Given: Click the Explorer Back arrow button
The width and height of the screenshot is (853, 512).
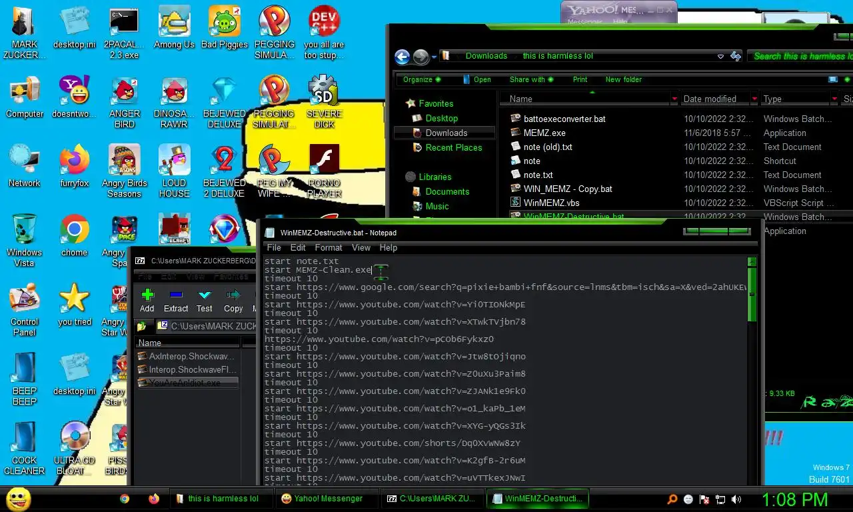Looking at the screenshot, I should (402, 57).
